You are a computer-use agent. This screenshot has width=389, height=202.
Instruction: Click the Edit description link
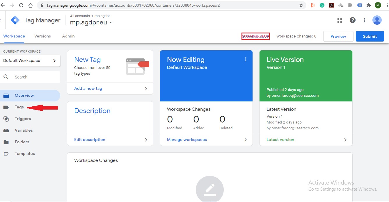(x=90, y=140)
